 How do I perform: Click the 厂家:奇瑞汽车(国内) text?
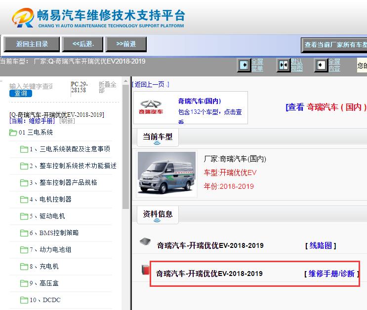pos(235,159)
